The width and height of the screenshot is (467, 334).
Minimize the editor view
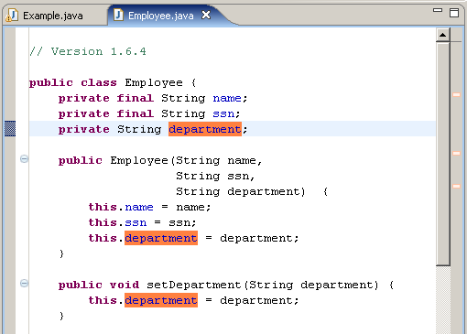pos(438,10)
